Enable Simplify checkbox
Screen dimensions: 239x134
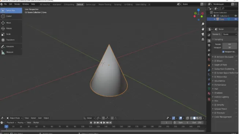[215, 105]
